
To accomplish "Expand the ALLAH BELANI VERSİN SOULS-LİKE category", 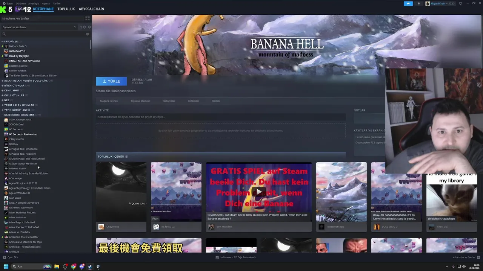I will (x=2, y=81).
